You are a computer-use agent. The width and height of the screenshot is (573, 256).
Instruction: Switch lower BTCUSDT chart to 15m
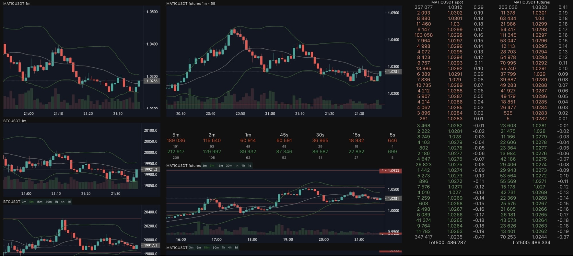click(x=40, y=202)
